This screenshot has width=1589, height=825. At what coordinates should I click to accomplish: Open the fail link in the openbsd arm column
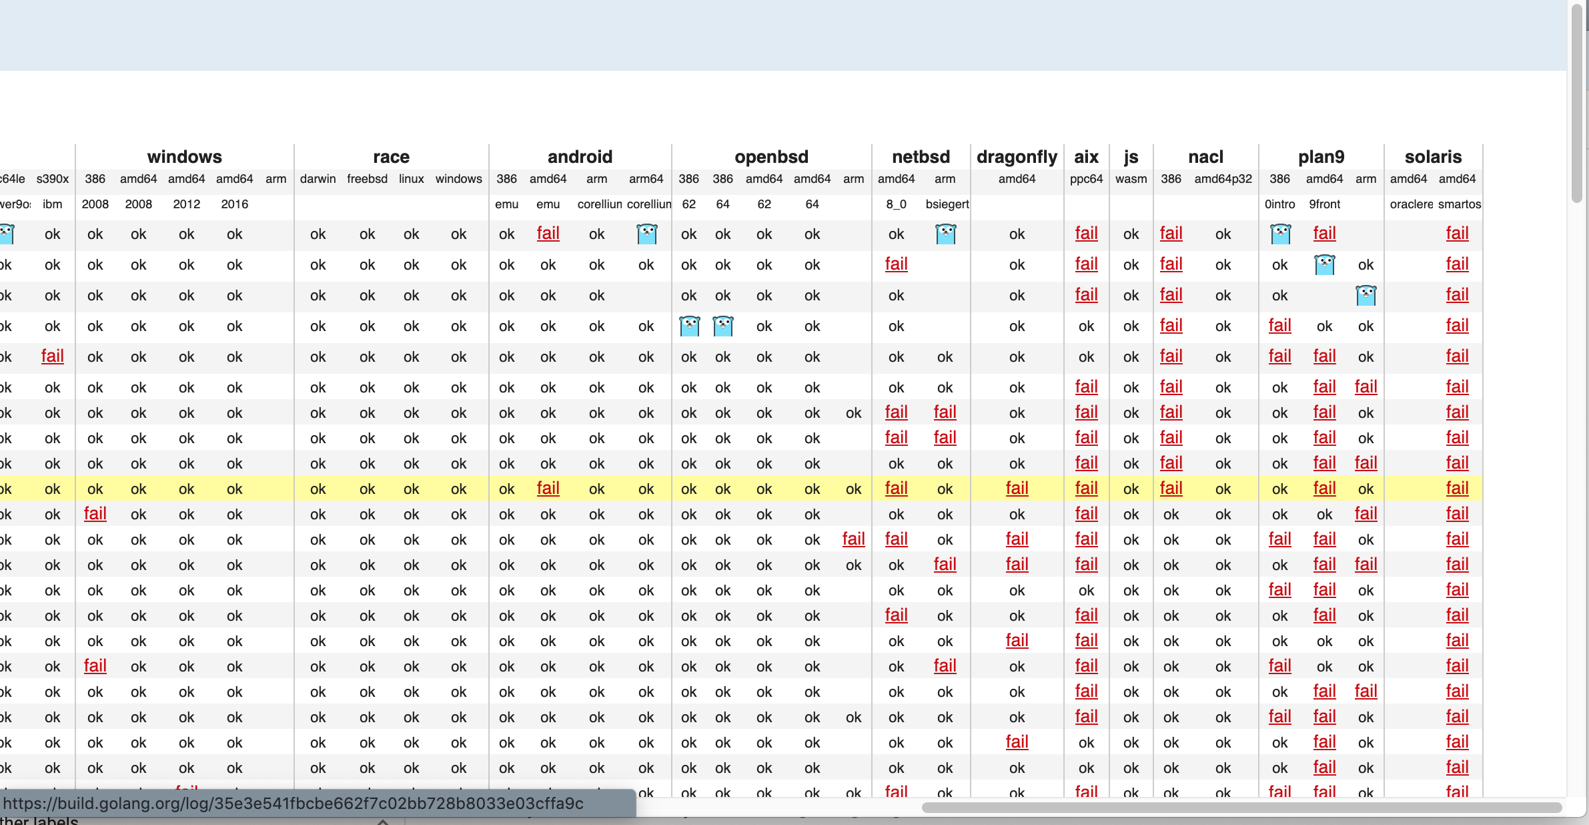point(854,539)
